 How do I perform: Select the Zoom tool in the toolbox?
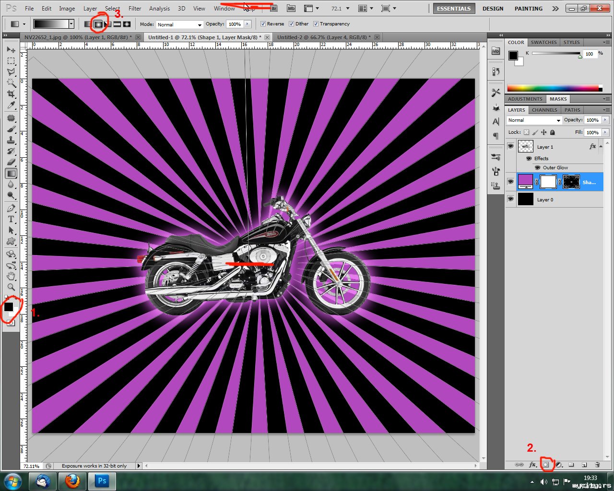11,287
